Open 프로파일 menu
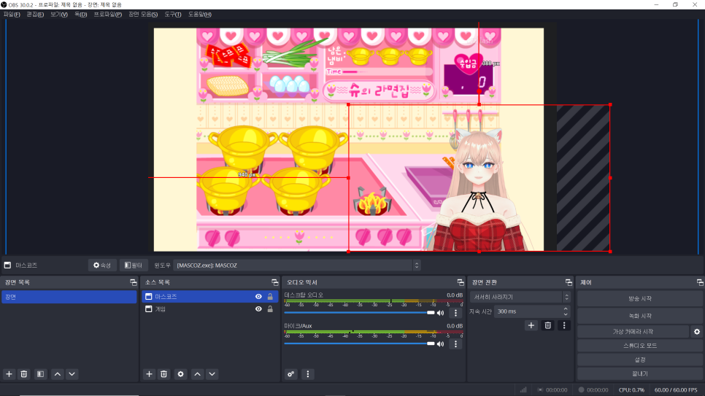705x396 pixels. (107, 15)
